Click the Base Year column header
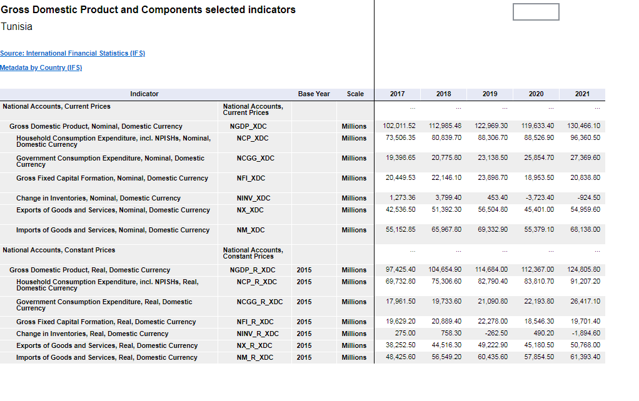639x401 pixels. click(x=314, y=94)
